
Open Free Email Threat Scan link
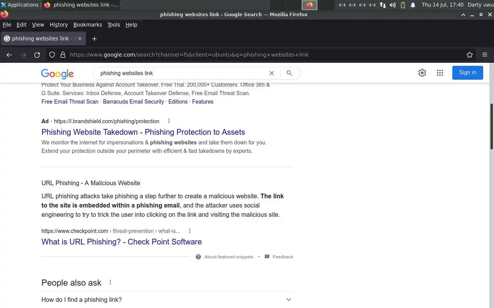click(70, 102)
